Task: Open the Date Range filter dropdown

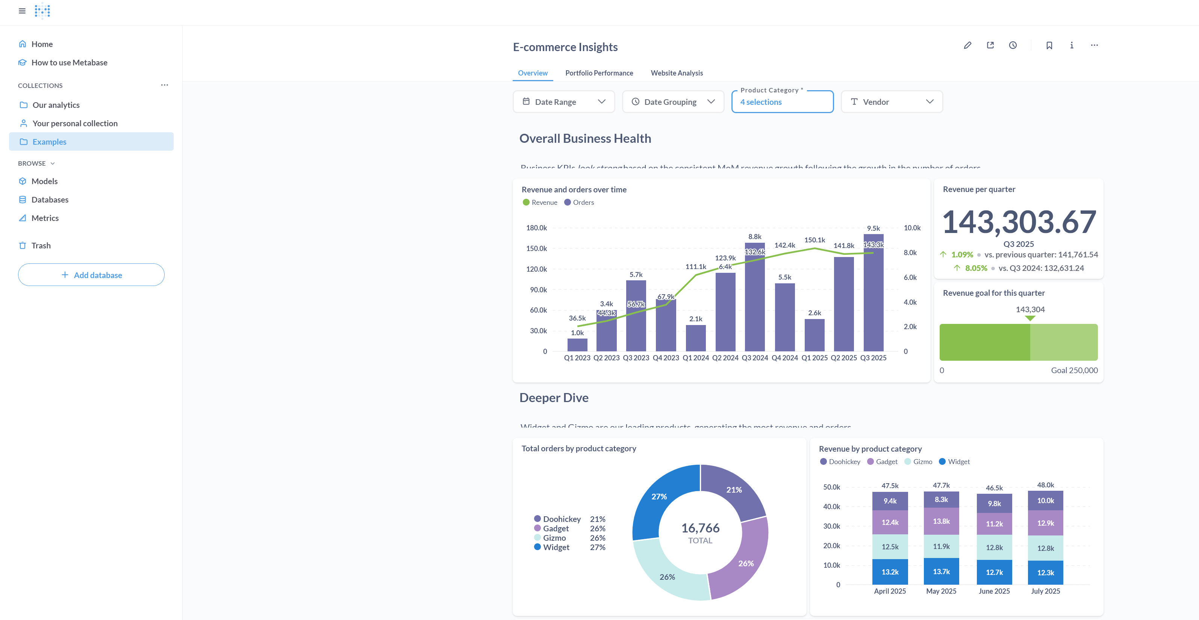Action: pyautogui.click(x=564, y=101)
